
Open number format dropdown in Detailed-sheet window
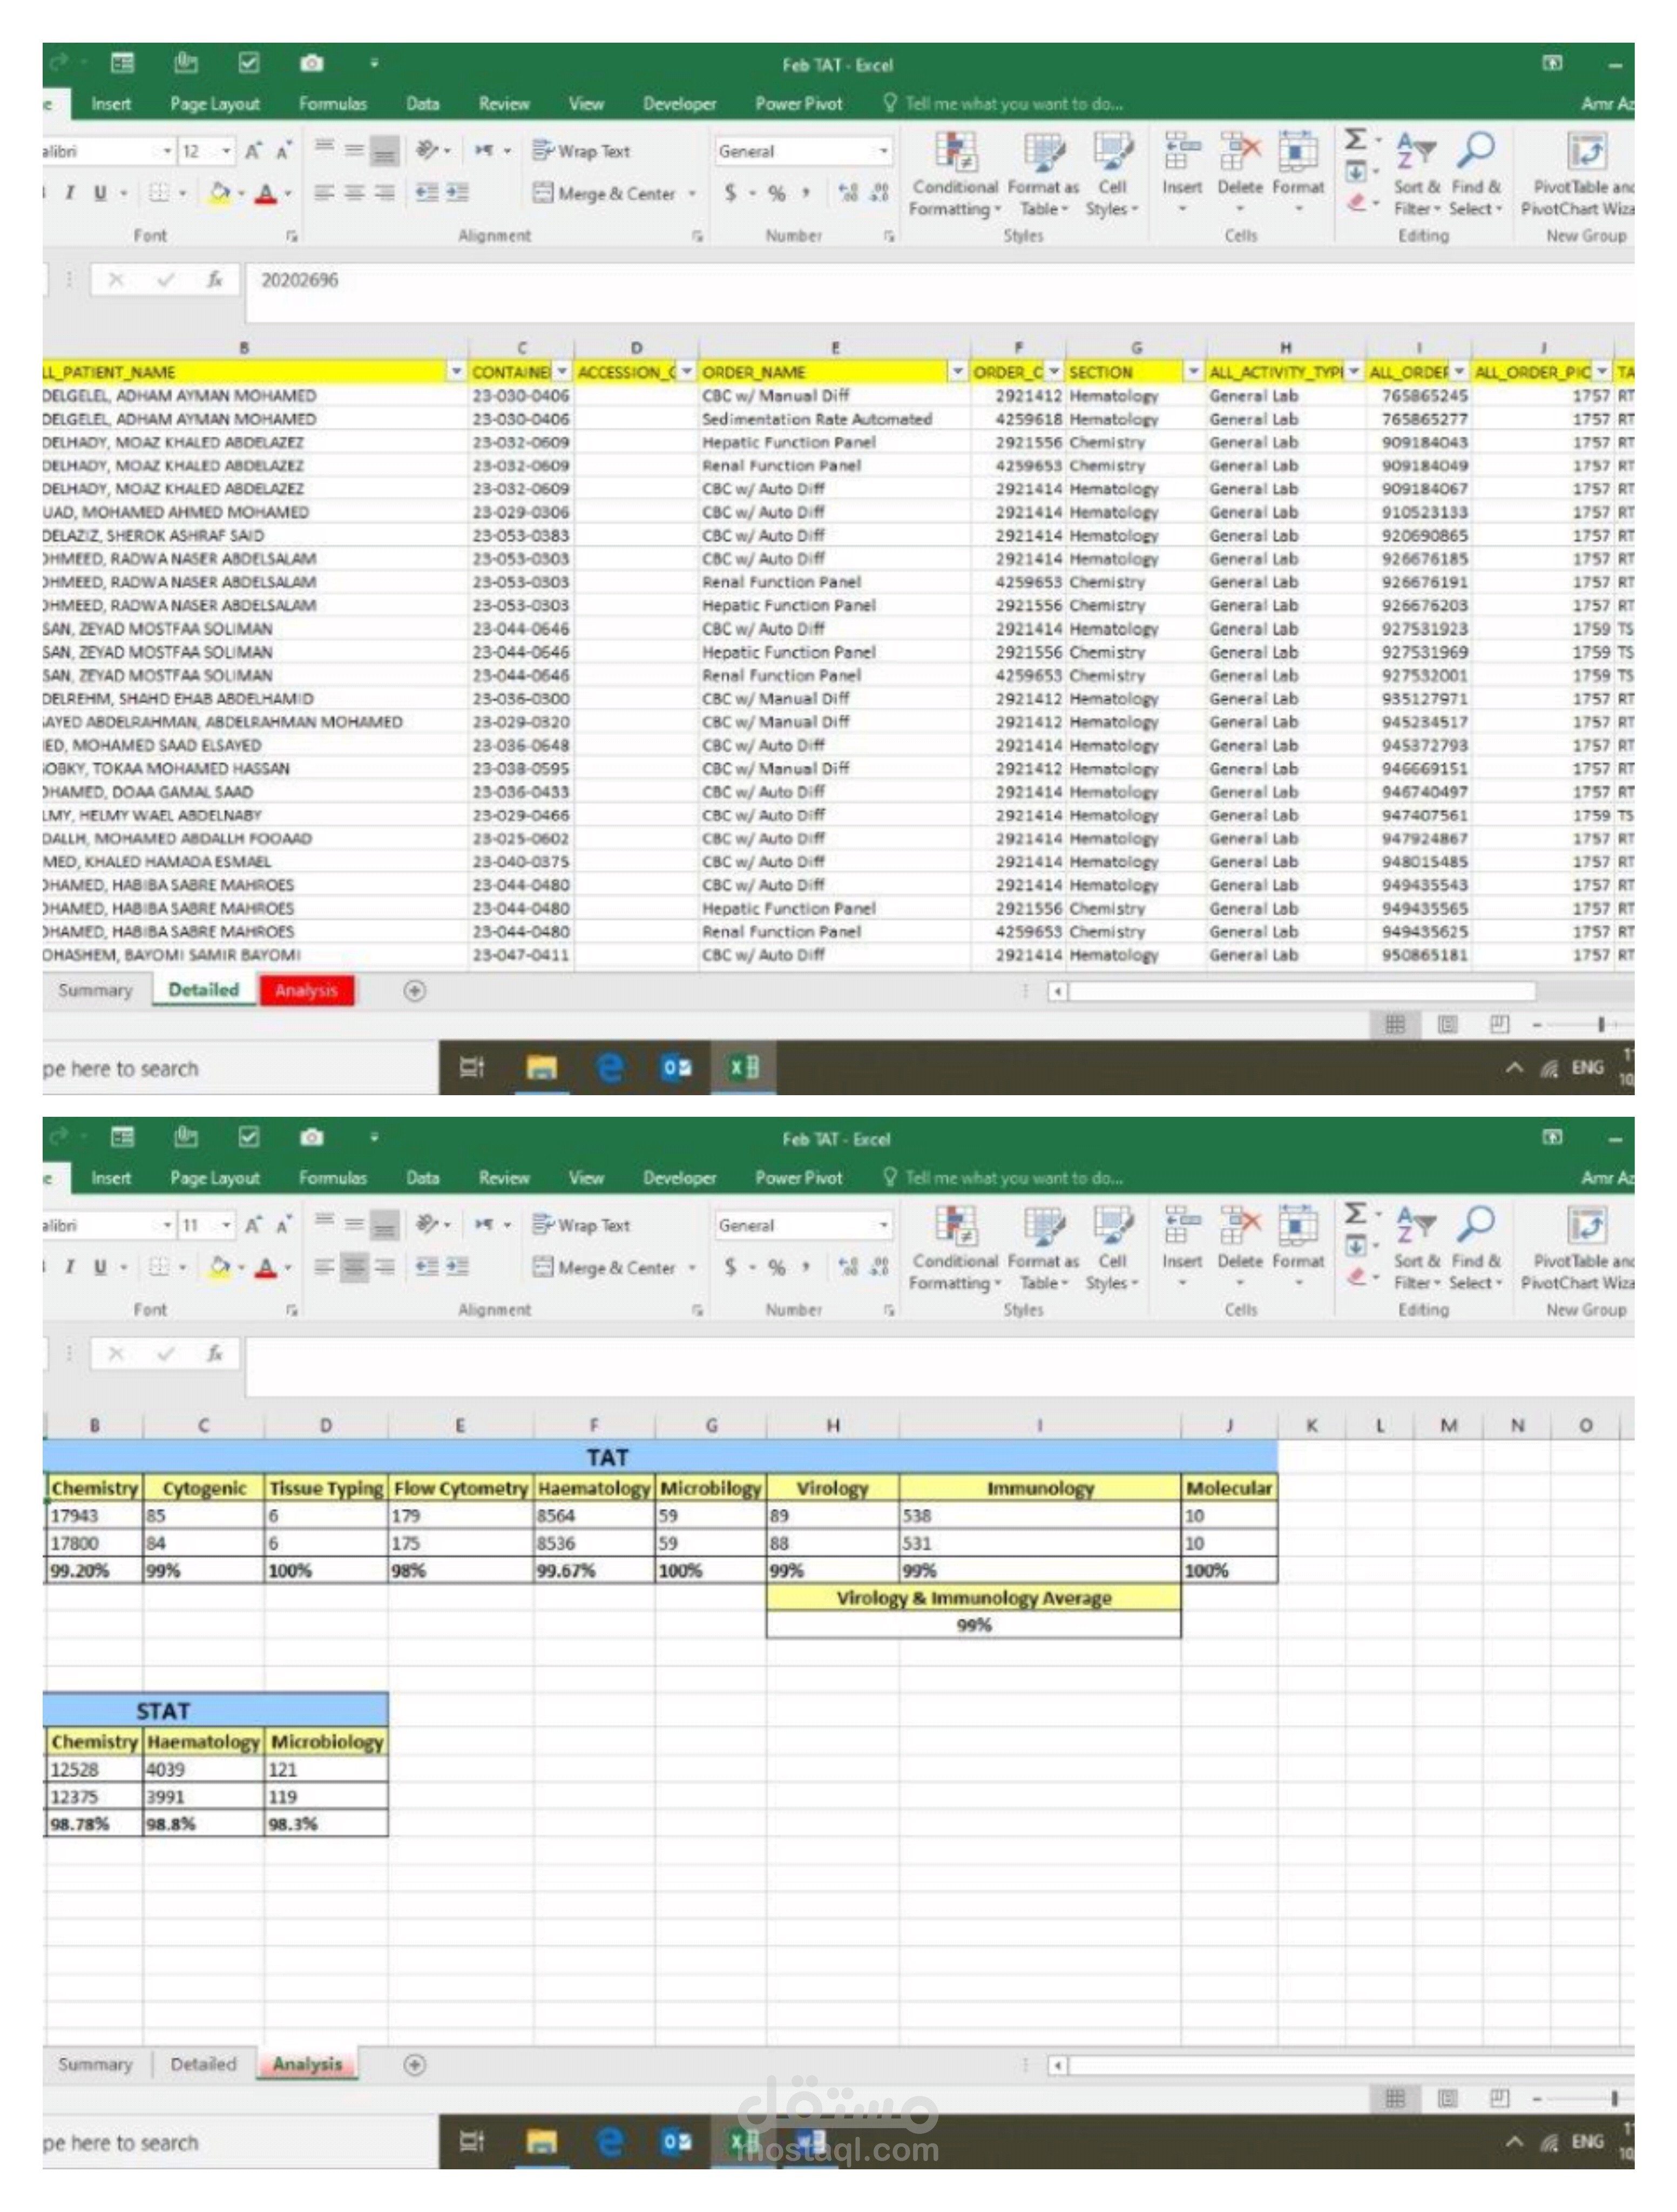[x=883, y=151]
